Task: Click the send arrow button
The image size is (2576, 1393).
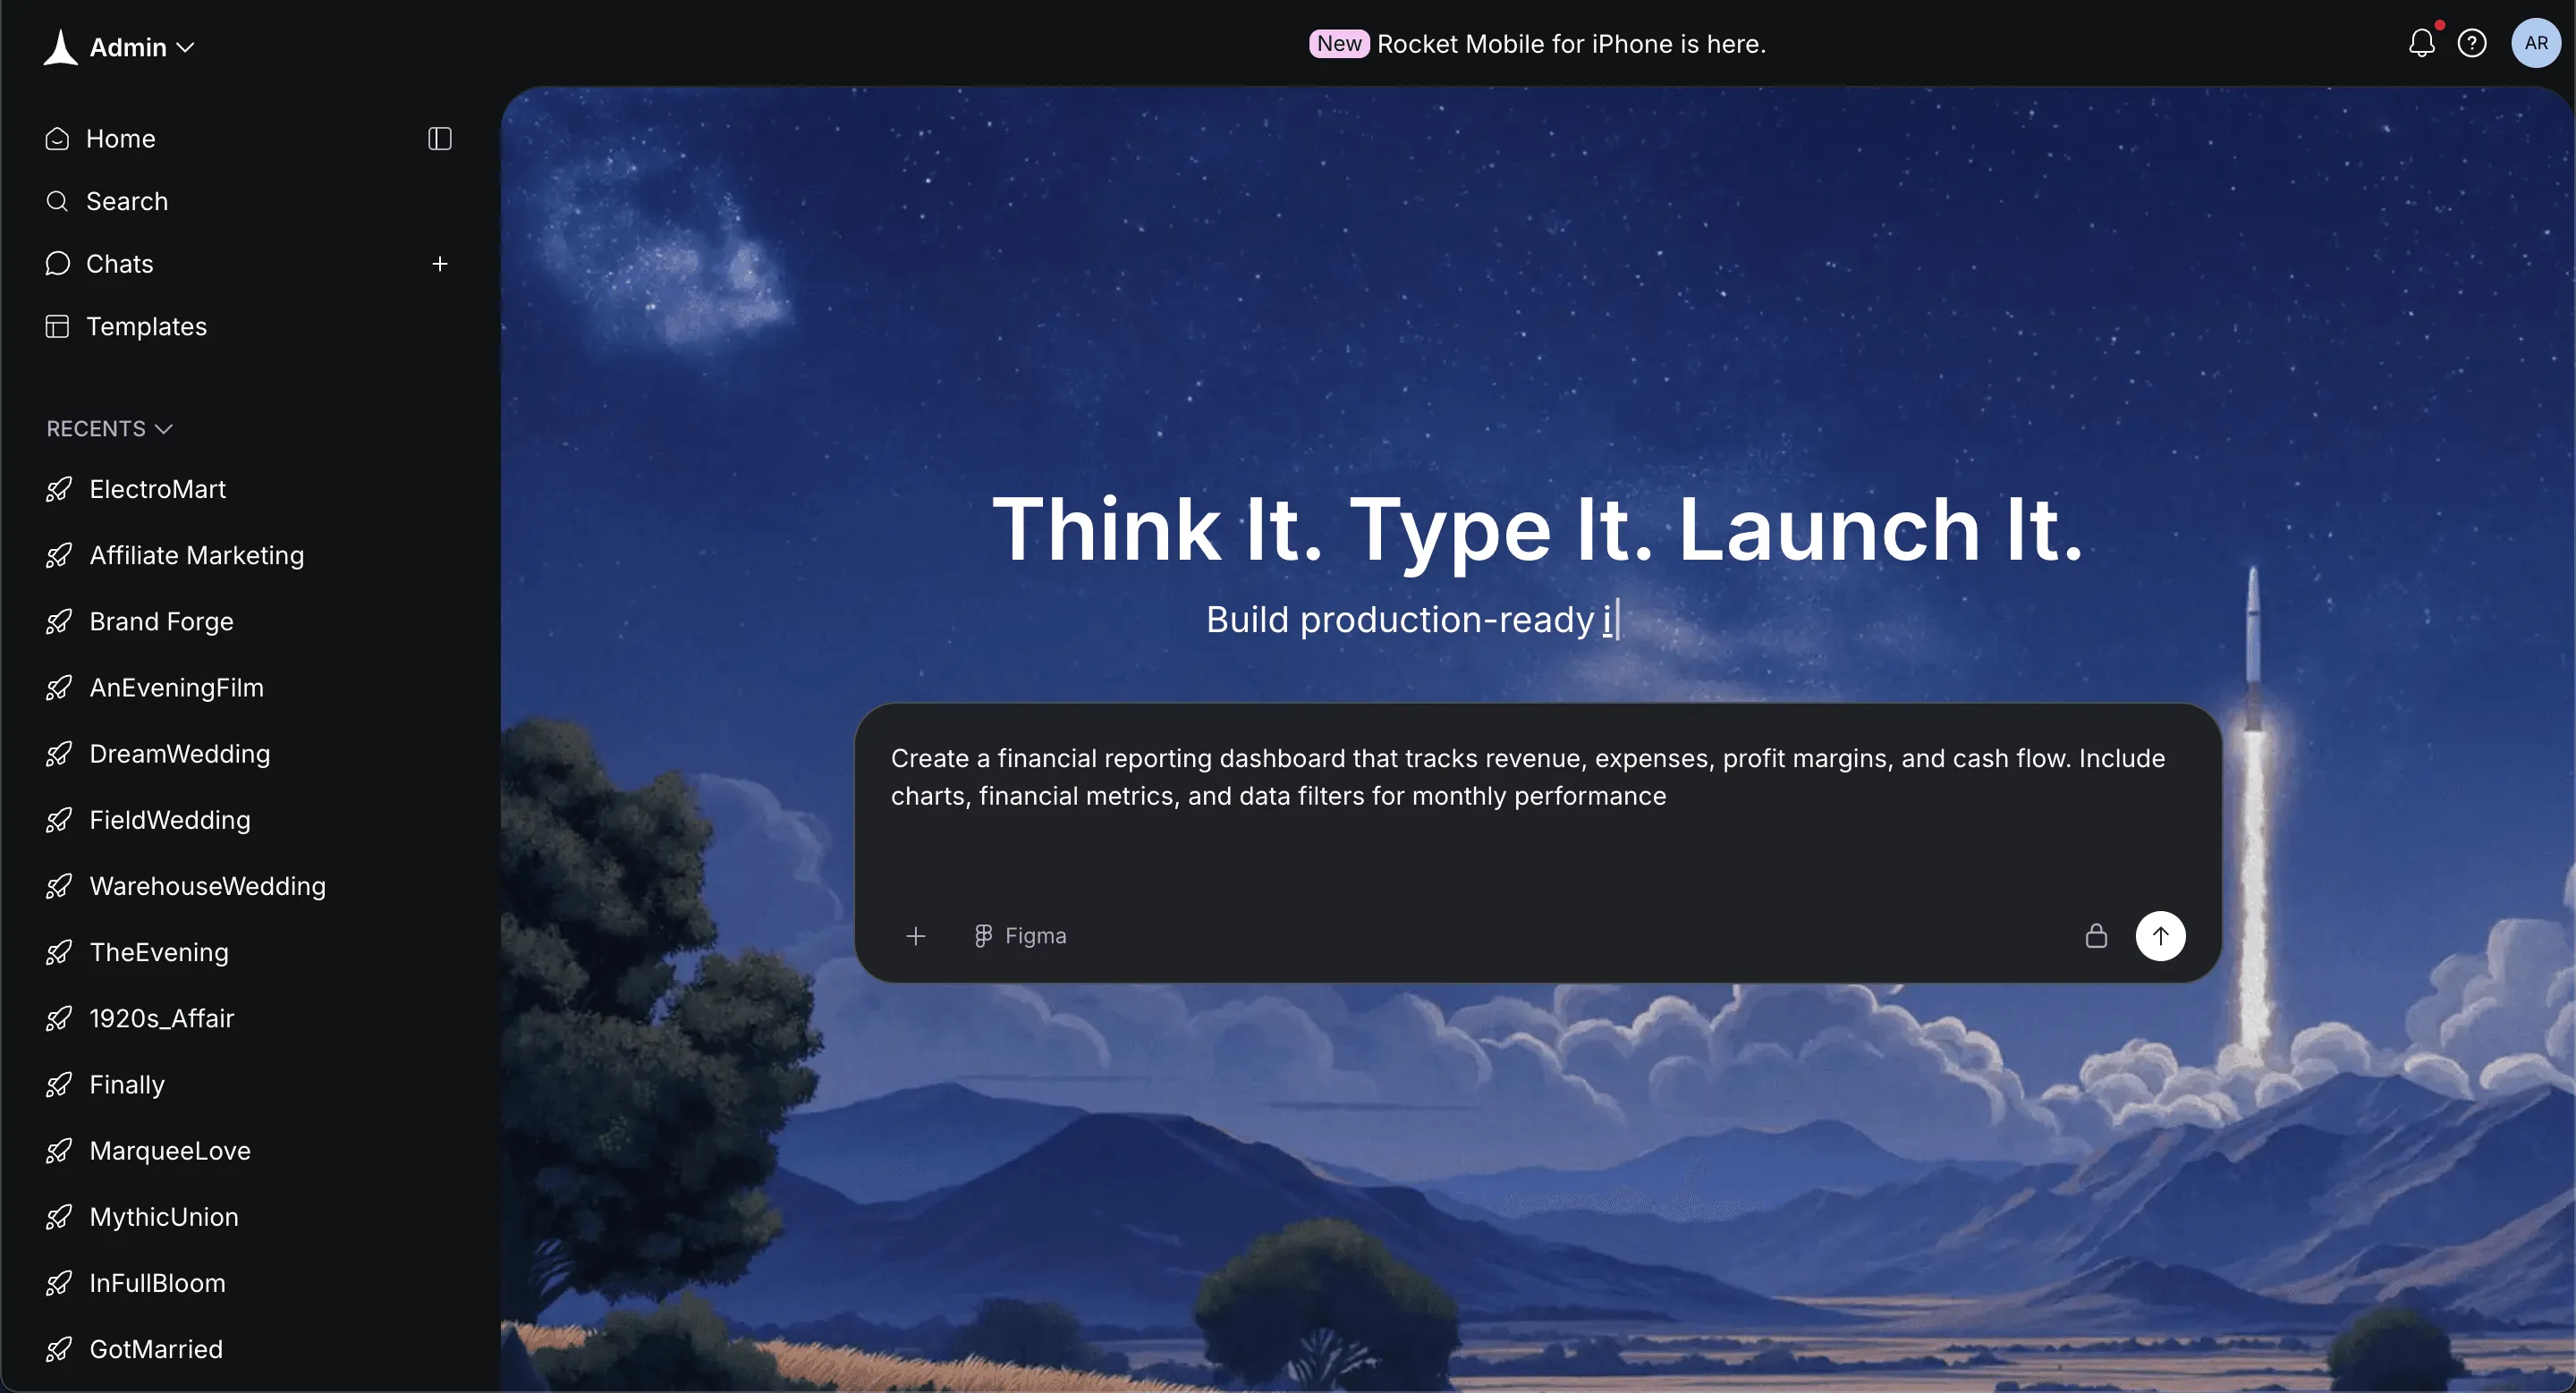Action: click(2160, 935)
